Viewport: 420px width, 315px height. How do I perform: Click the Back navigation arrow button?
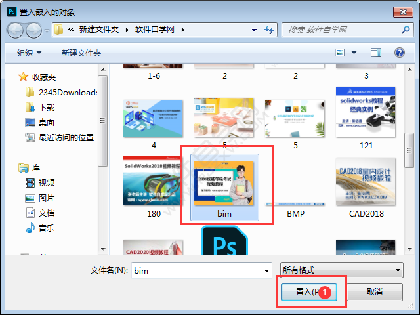pyautogui.click(x=16, y=30)
